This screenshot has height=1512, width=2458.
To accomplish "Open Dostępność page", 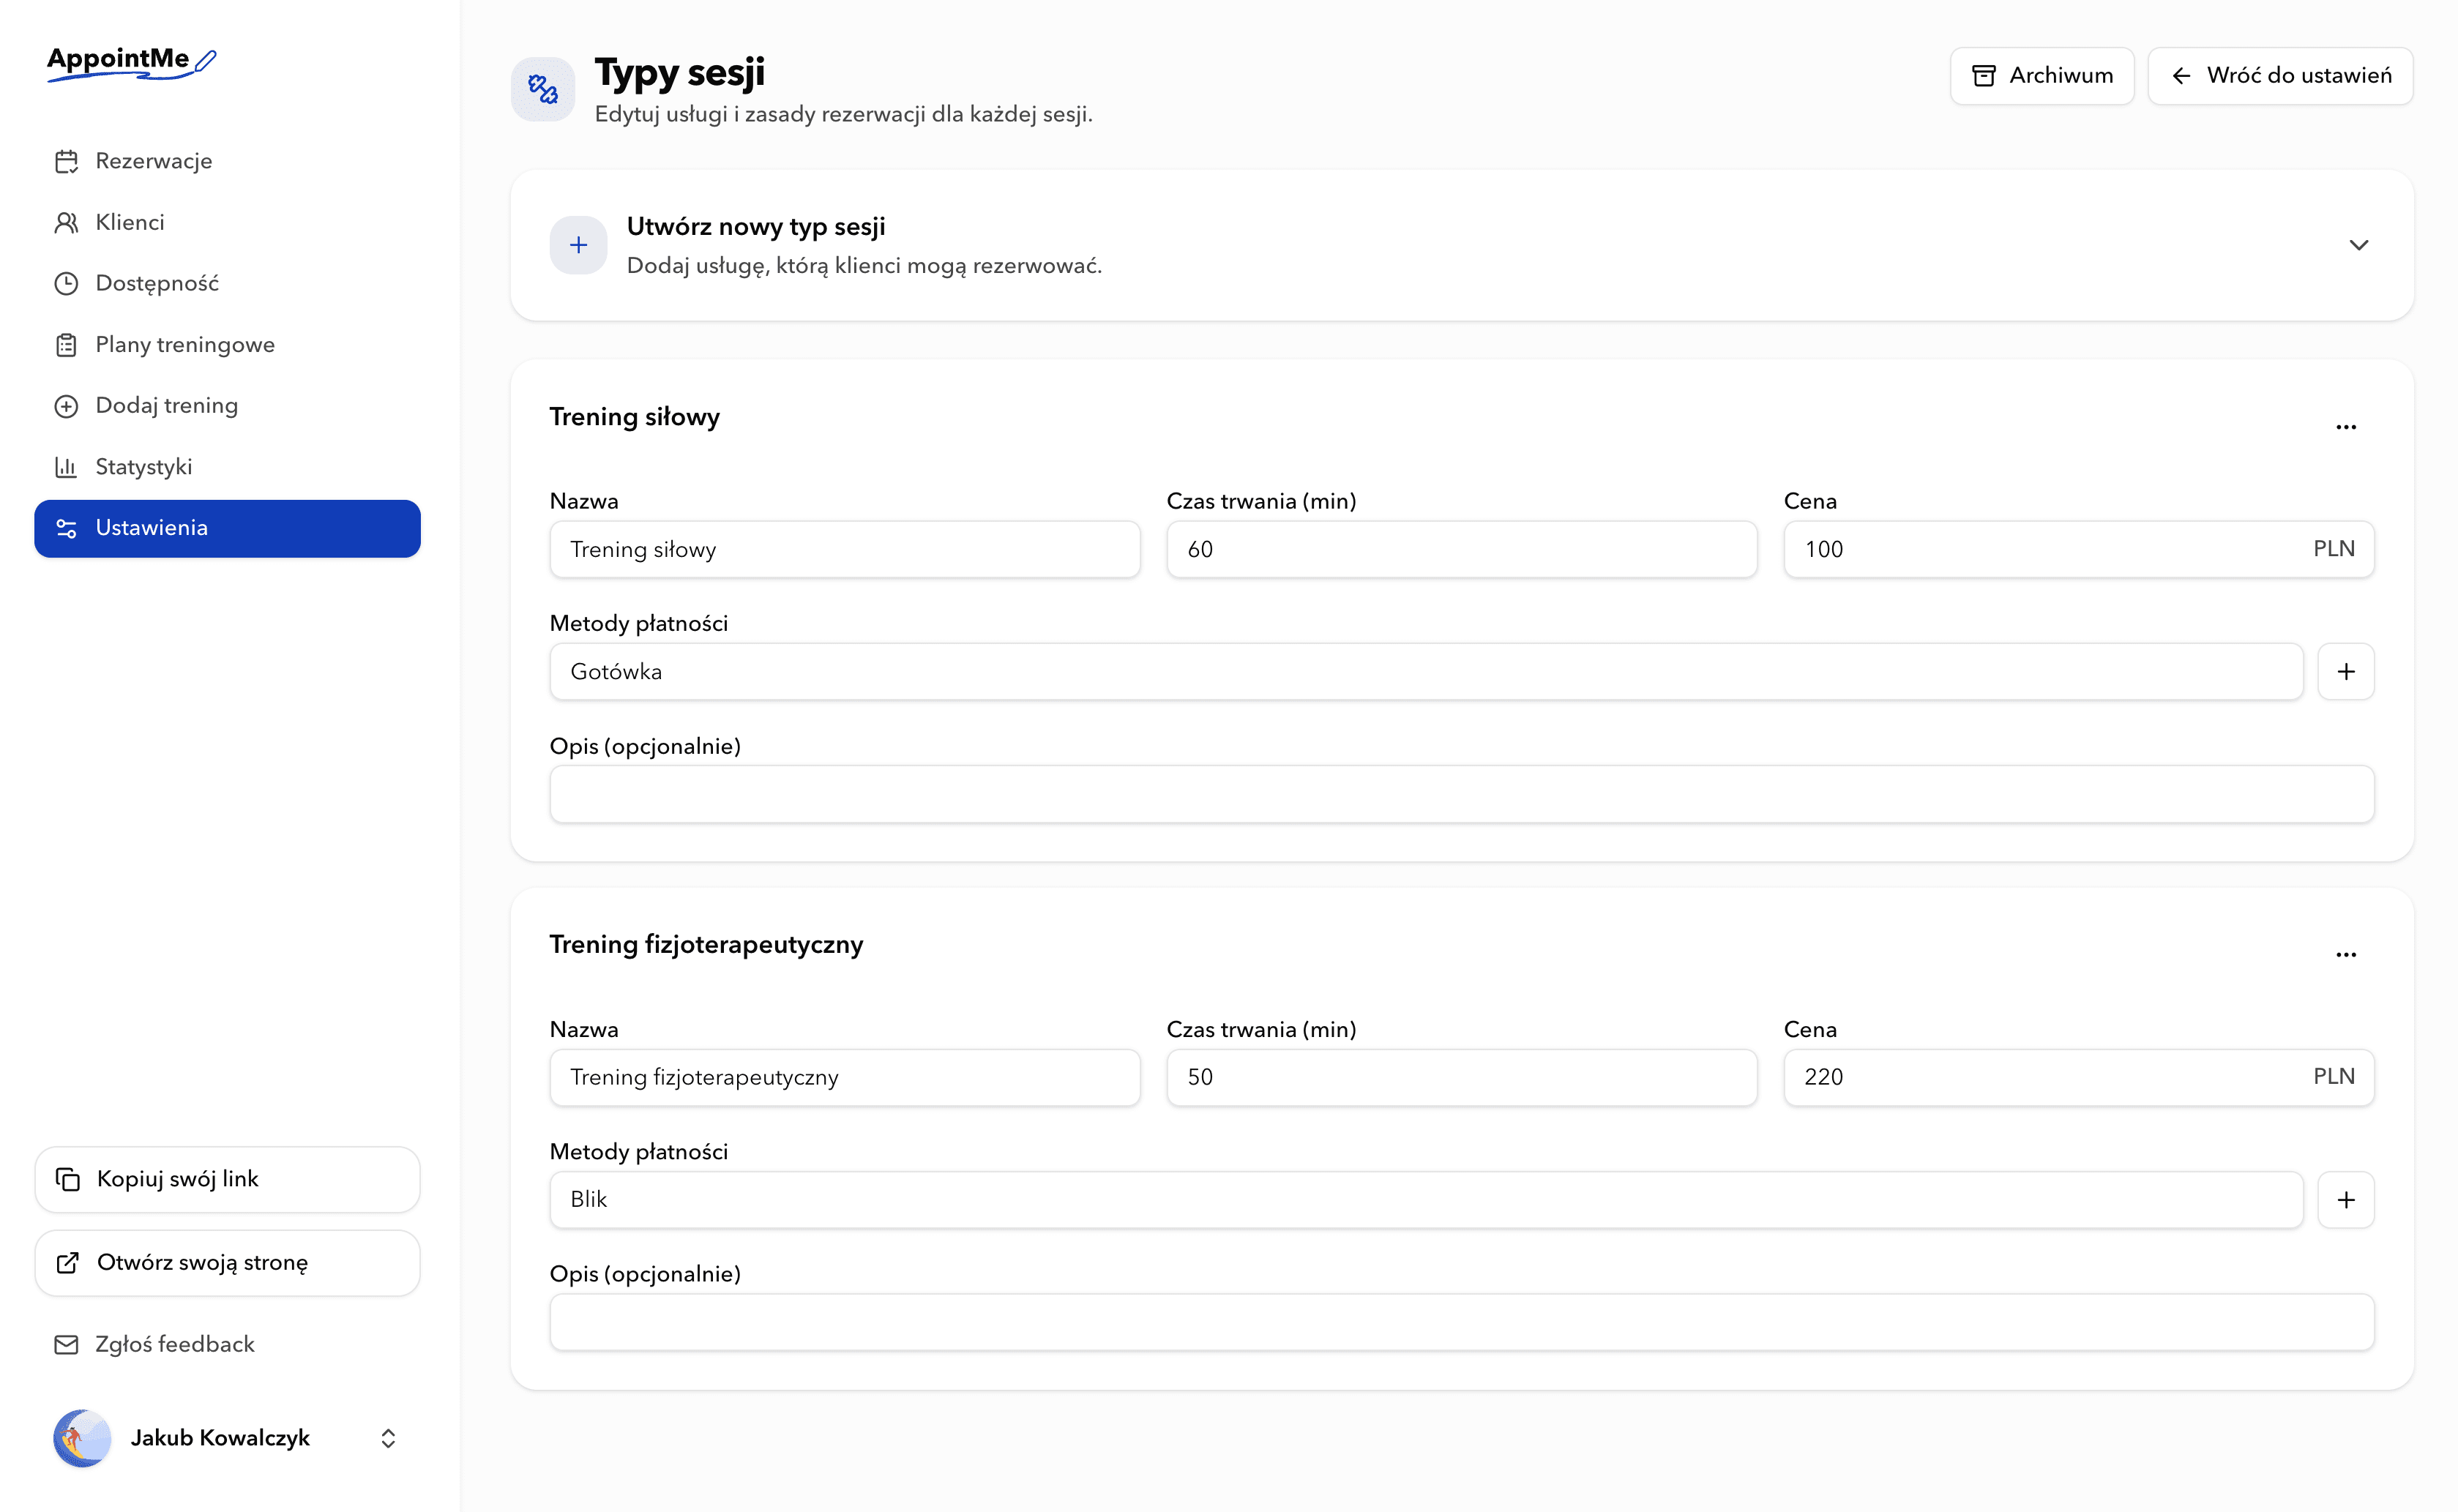I will pyautogui.click(x=227, y=283).
